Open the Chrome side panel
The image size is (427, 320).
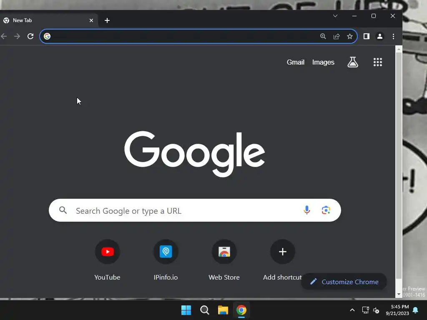pos(367,36)
